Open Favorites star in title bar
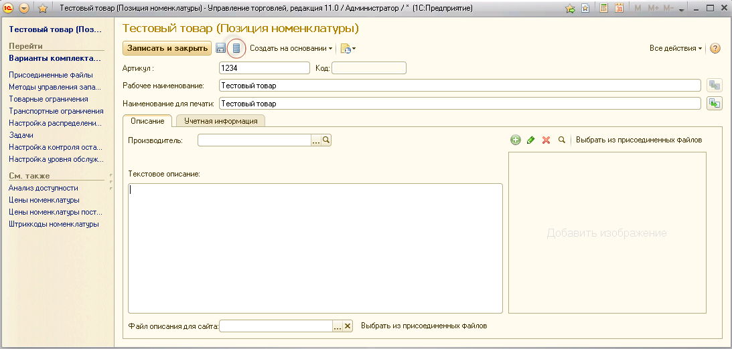 point(42,8)
